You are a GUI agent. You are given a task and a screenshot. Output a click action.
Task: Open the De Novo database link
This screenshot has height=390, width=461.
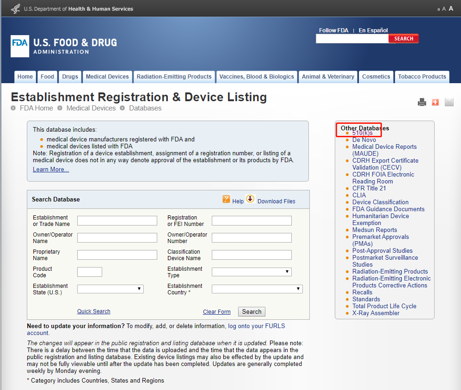tap(364, 140)
